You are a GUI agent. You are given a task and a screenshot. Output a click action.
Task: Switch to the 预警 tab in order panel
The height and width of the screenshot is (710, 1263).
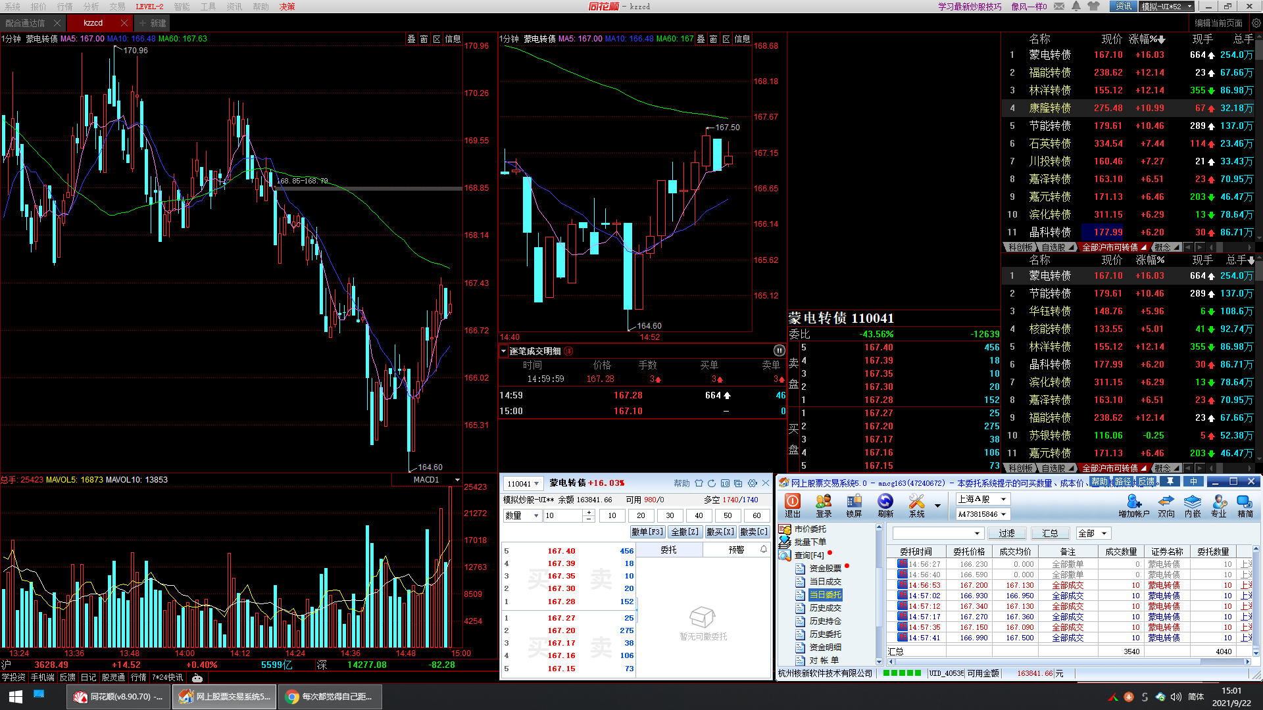tap(736, 550)
